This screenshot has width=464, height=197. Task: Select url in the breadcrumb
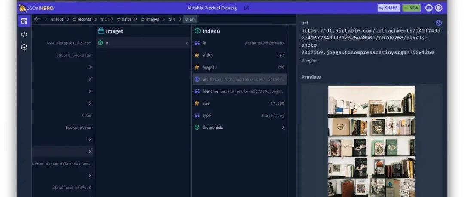pos(190,19)
